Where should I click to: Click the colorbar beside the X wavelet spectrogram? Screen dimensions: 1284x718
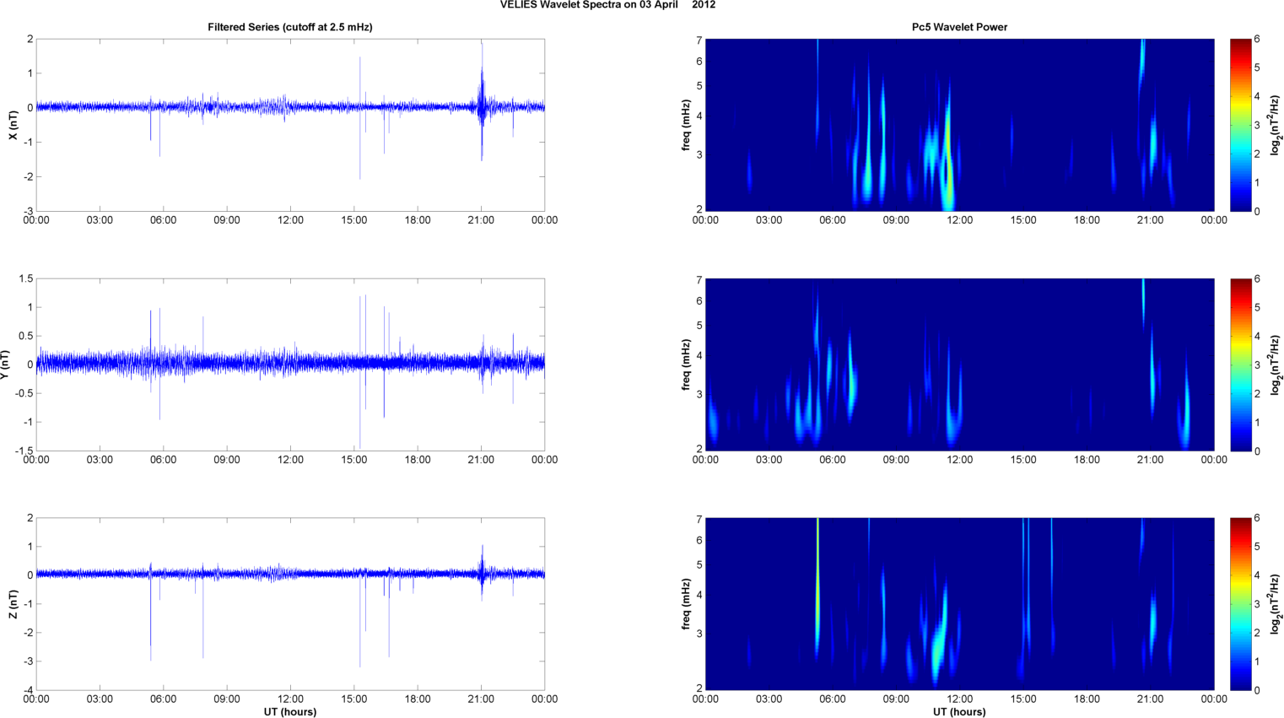(x=1240, y=125)
